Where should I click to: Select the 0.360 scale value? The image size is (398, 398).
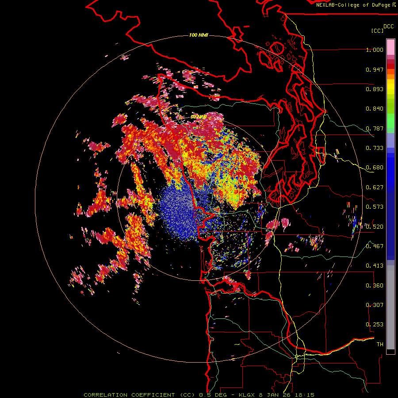click(x=375, y=286)
